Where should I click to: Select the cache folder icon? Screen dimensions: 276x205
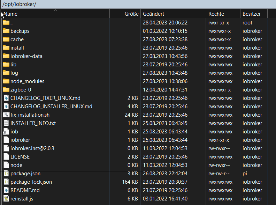coord(6,39)
